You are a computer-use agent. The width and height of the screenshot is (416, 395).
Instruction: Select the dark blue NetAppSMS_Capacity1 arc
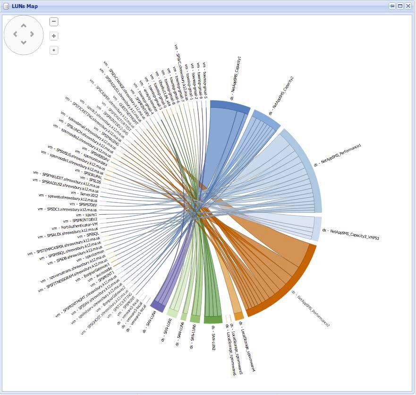[x=230, y=106]
